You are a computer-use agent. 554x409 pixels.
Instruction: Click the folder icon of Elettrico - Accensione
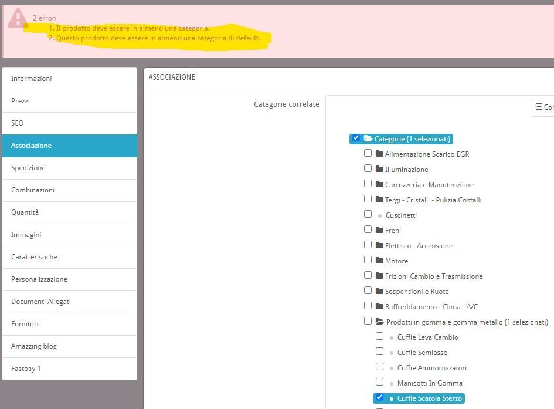click(x=379, y=245)
